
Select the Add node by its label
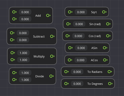38,16
